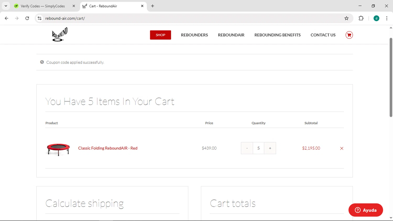Viewport: 393px width, 221px height.
Task: Click the Rebound logo
Action: [x=59, y=34]
